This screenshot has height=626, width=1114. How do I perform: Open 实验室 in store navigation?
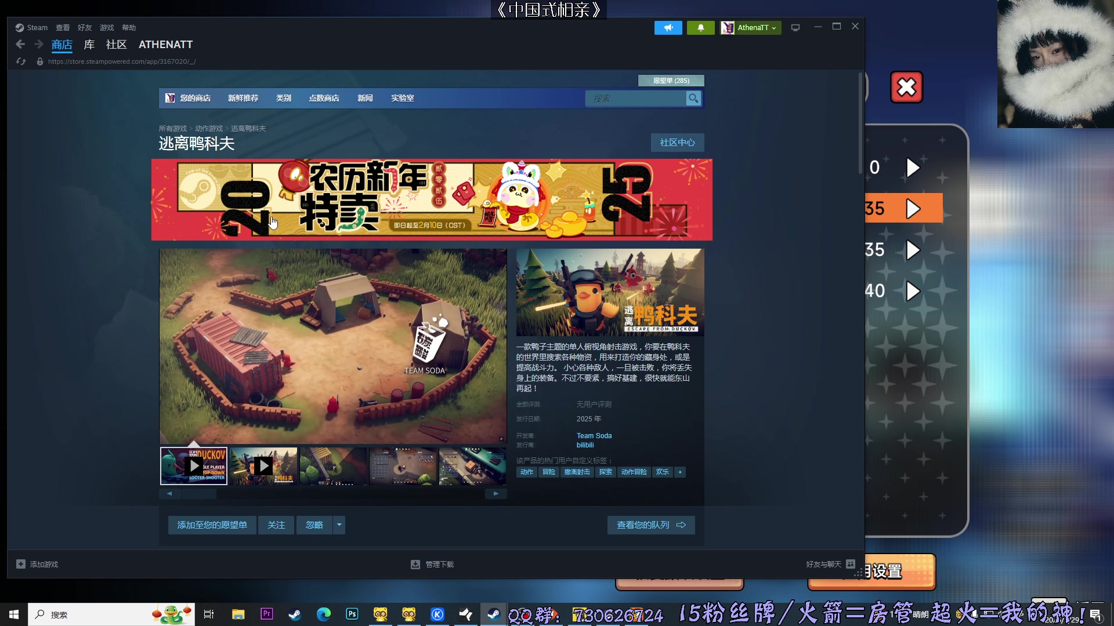[402, 98]
